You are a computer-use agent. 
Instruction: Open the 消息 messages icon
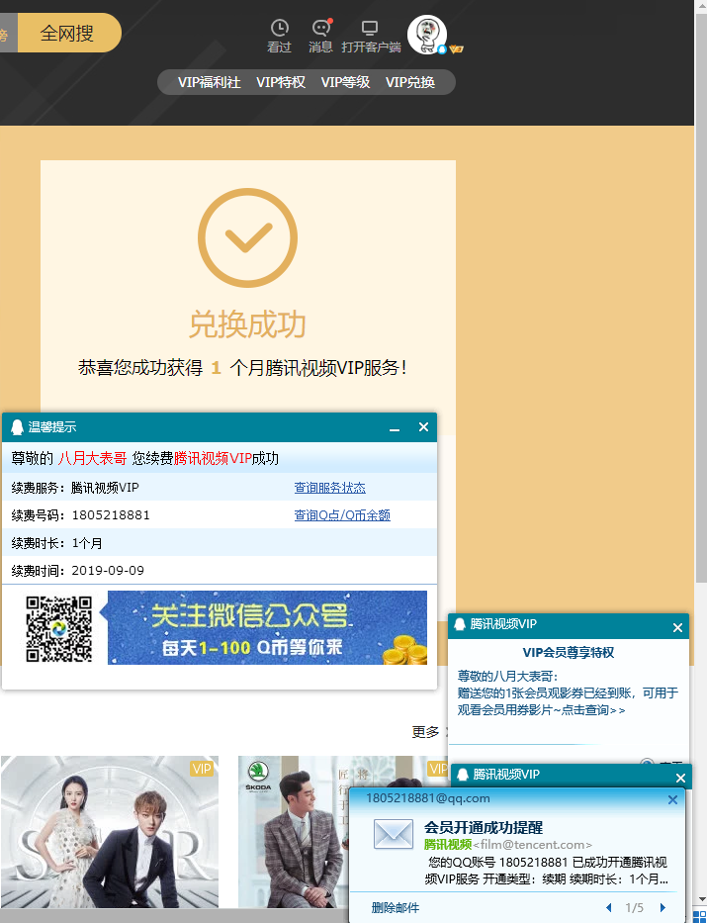pos(320,29)
